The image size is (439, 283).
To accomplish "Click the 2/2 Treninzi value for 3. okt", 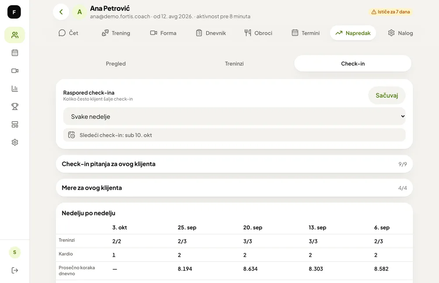I will click(x=117, y=241).
